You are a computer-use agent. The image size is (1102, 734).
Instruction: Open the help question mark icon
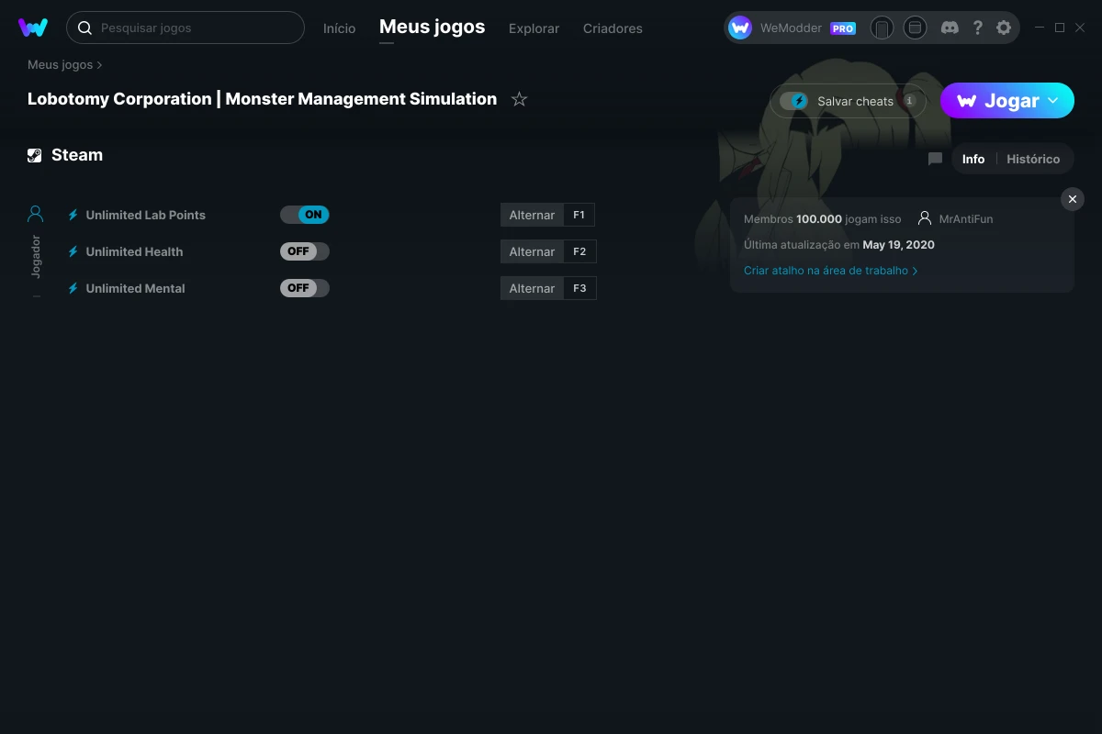978,28
